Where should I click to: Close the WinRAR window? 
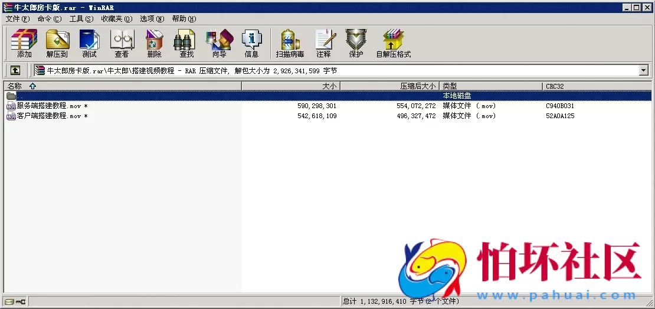click(646, 7)
